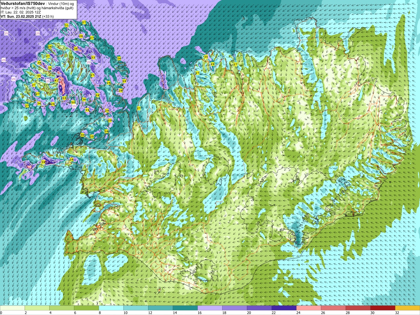
Task: Click the above-32 m/s yellow-orange legend swatch
Action: click(x=408, y=308)
